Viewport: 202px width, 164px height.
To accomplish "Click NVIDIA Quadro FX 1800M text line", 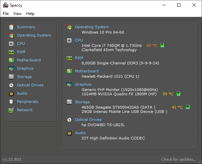I will (119, 94).
